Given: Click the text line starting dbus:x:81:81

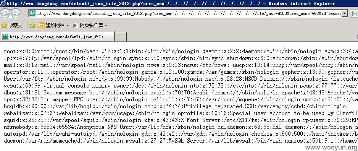Looking at the screenshot, I should click(181, 93).
